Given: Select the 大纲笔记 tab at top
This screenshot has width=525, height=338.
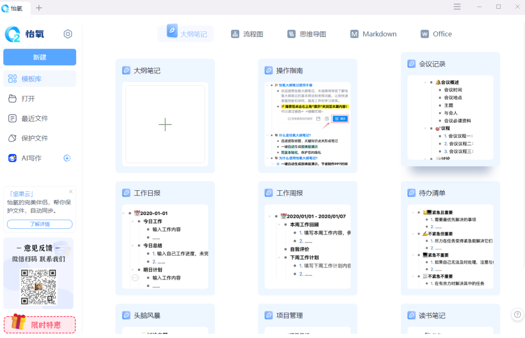Looking at the screenshot, I should tap(185, 34).
